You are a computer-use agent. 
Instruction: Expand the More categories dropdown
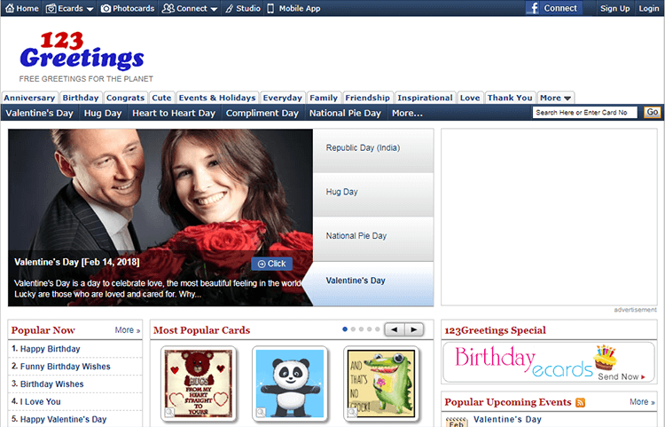tap(555, 98)
